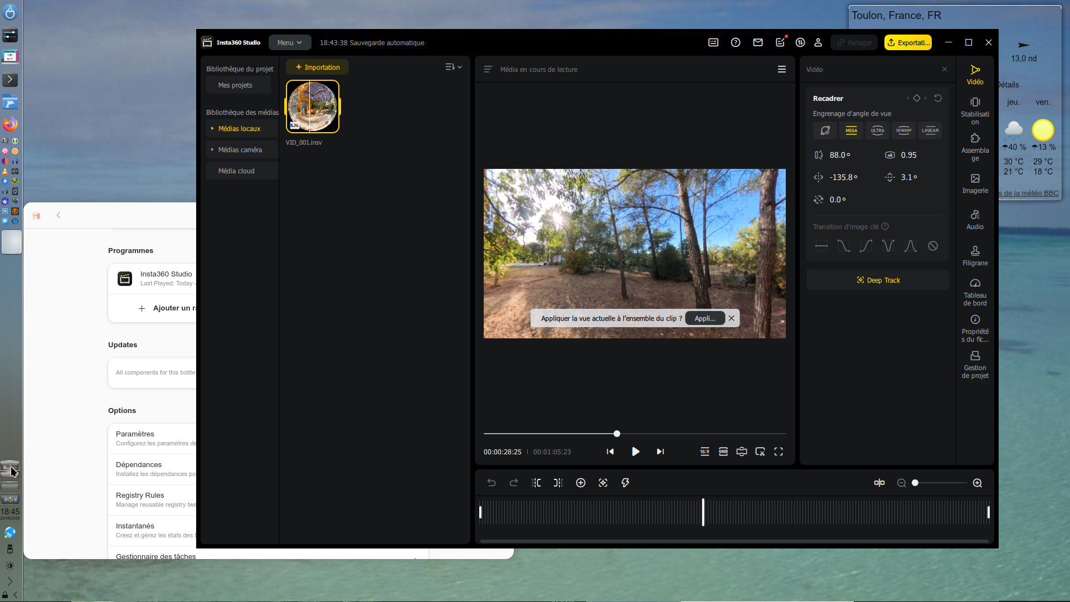The width and height of the screenshot is (1070, 602).
Task: Open the media sort order dropdown
Action: pos(454,67)
